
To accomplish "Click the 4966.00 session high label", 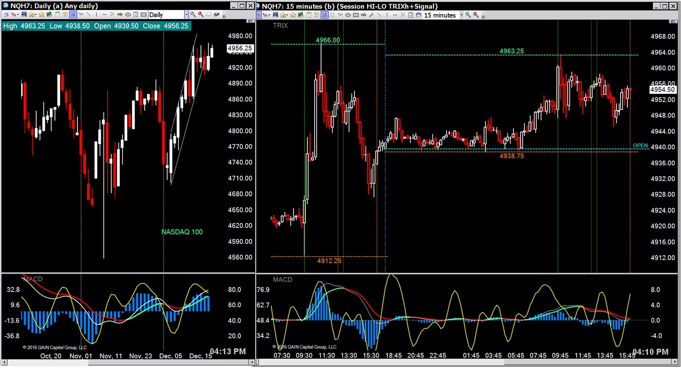I will coord(328,40).
